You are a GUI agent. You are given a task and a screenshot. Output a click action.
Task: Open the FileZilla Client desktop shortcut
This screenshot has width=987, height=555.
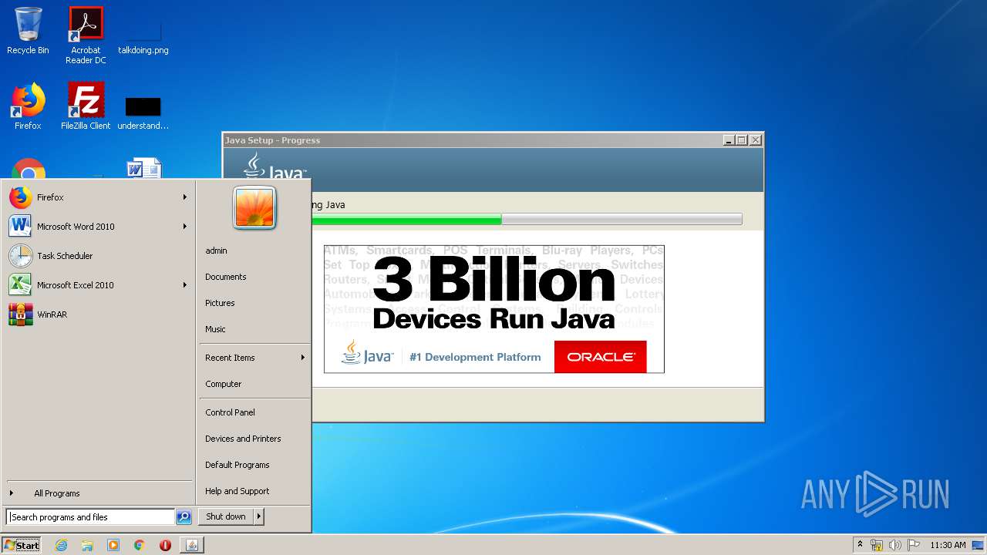[86, 106]
